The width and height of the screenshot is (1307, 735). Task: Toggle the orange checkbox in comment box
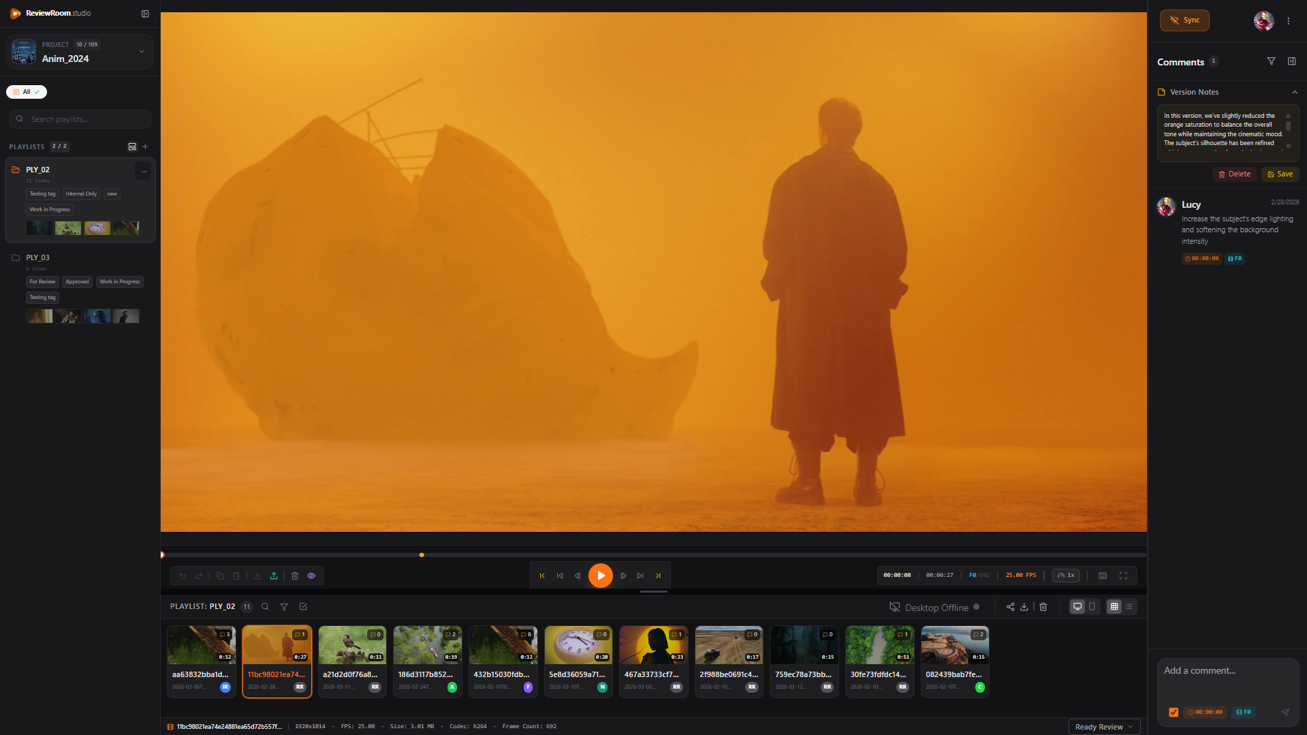coord(1174,713)
